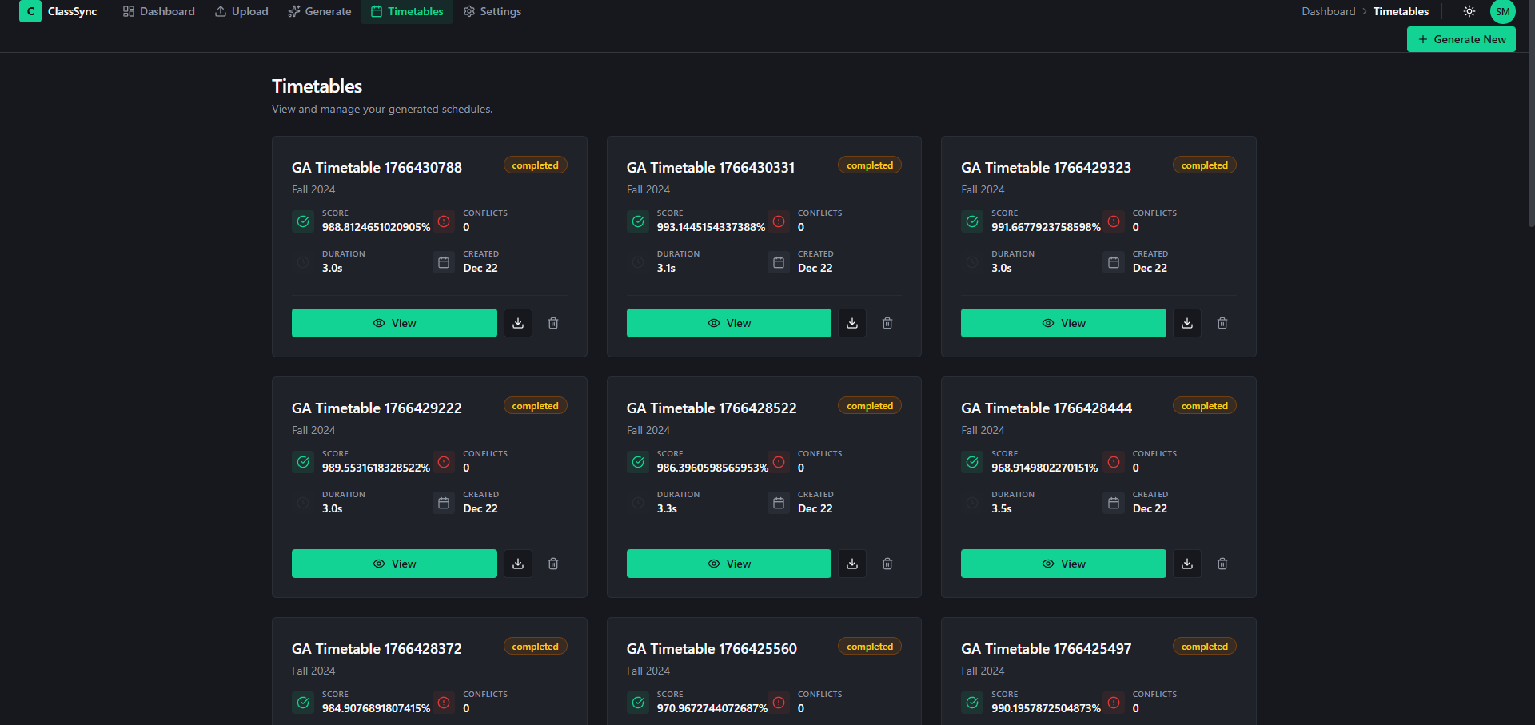Click the completed badge on Timetable 1766430331
1535x725 pixels.
pos(870,165)
